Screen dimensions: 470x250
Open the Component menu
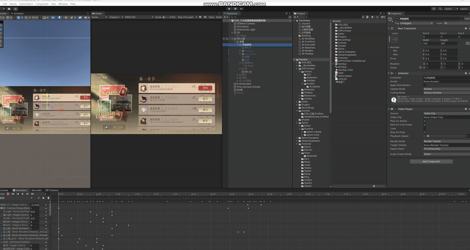coord(42,4)
